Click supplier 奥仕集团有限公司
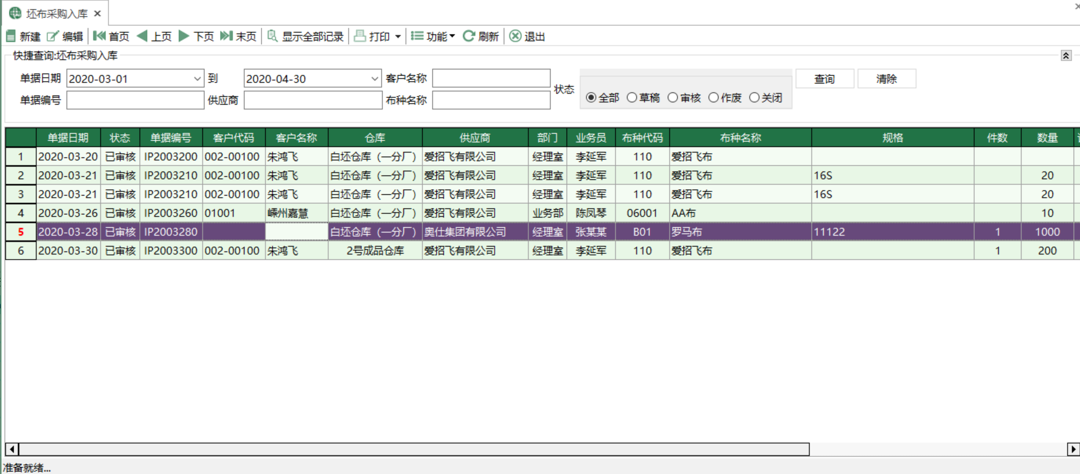This screenshot has height=474, width=1080. [x=475, y=232]
